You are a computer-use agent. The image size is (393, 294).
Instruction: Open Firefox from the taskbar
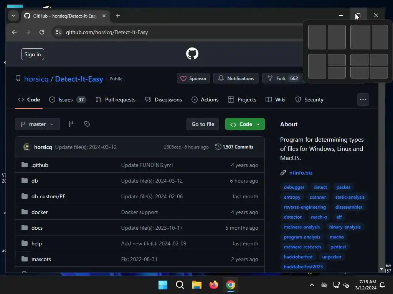(213, 285)
